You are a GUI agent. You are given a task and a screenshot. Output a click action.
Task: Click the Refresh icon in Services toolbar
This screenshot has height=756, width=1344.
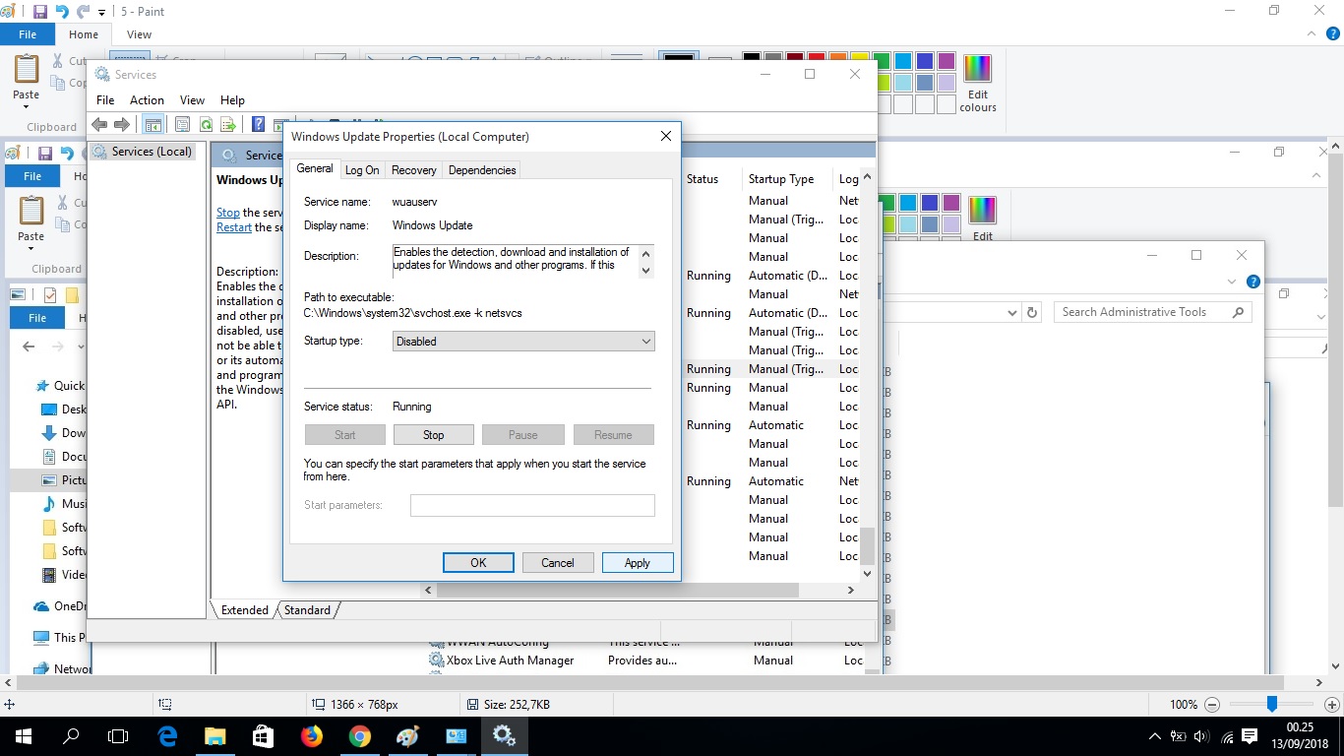click(206, 124)
